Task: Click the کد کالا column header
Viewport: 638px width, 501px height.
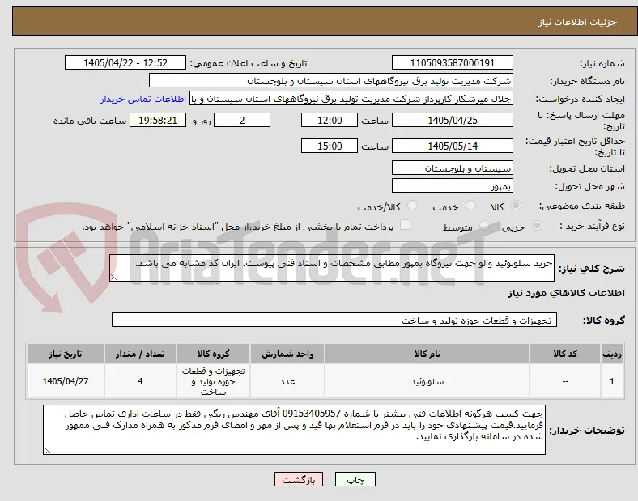Action: click(565, 354)
